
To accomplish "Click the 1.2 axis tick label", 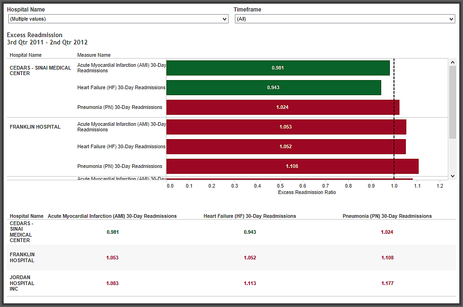I will tap(440, 186).
